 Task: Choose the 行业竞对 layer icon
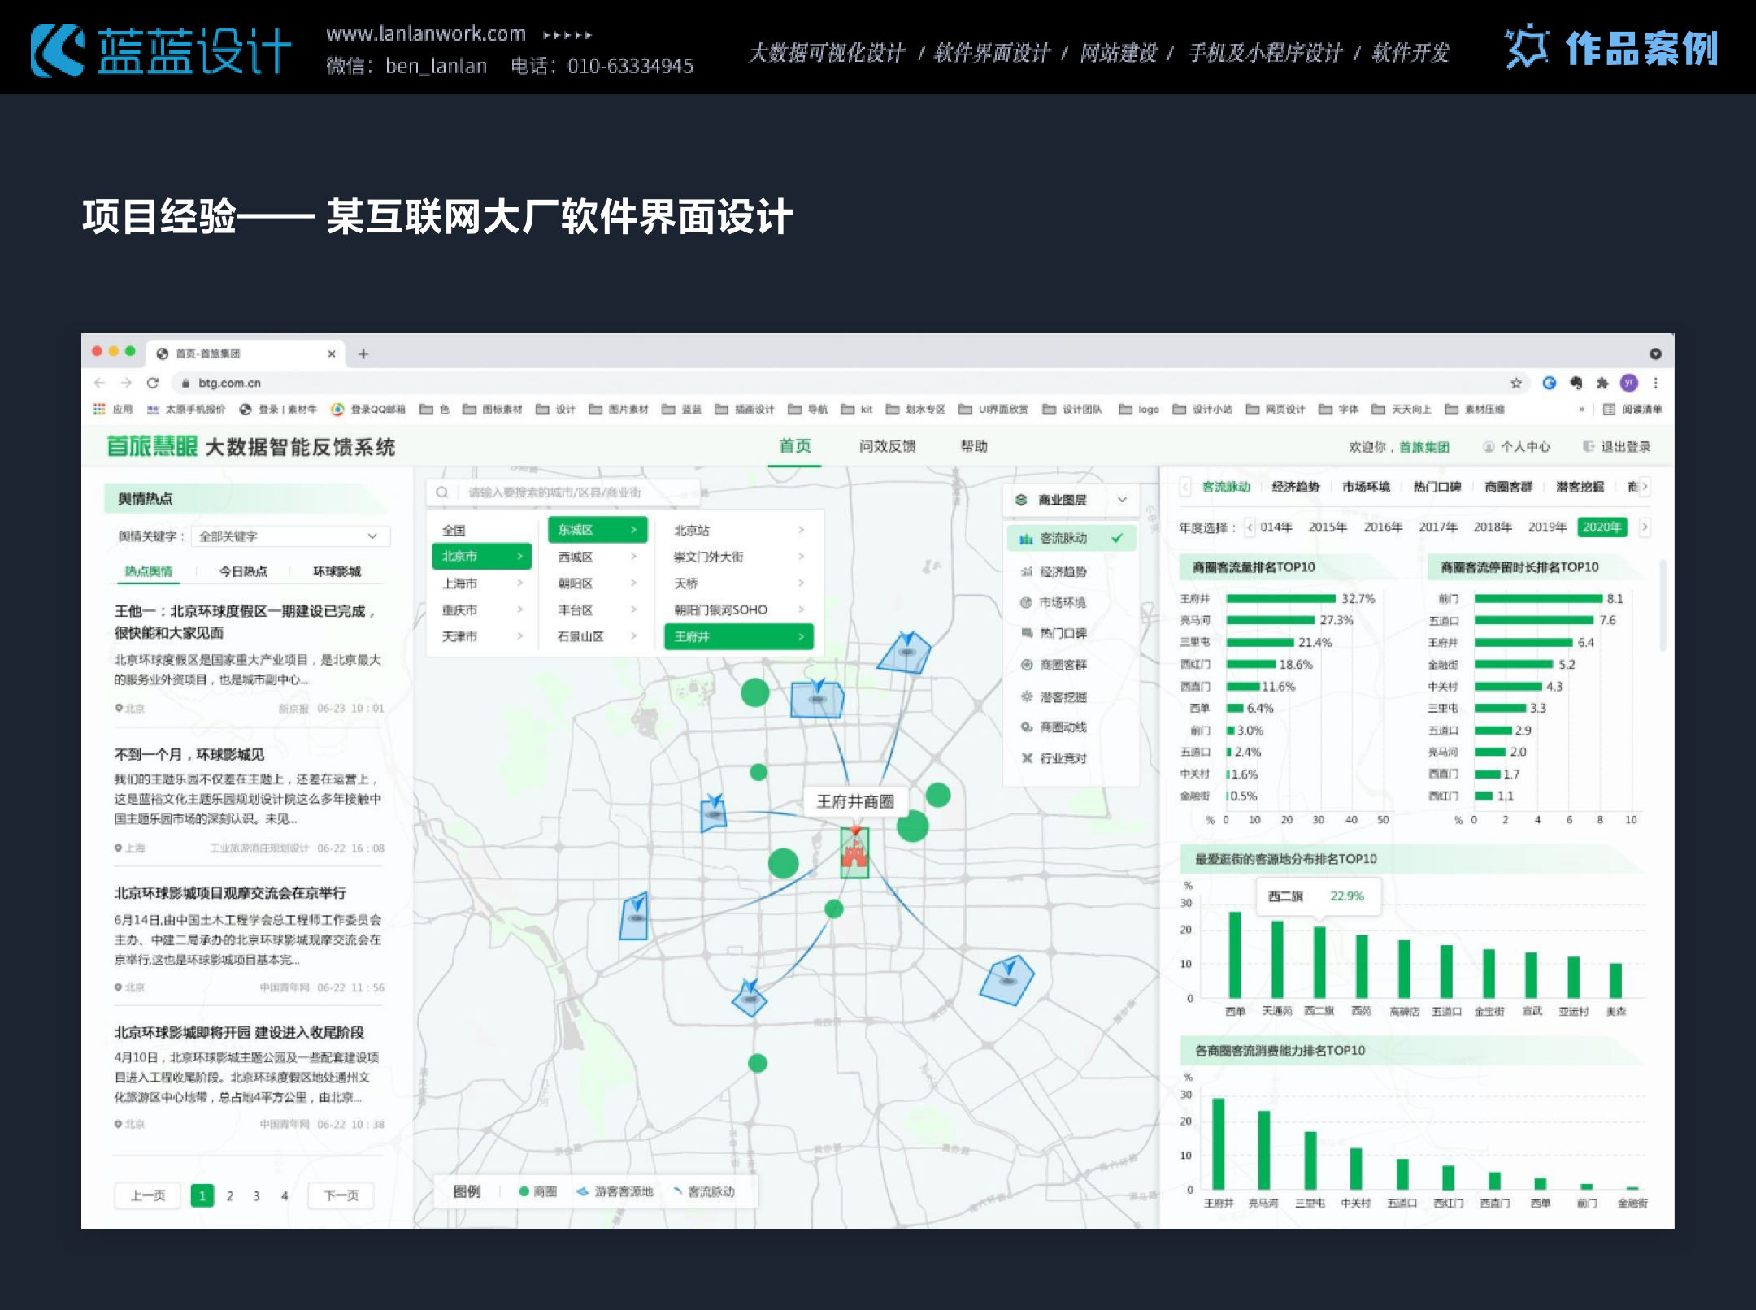[x=1027, y=758]
